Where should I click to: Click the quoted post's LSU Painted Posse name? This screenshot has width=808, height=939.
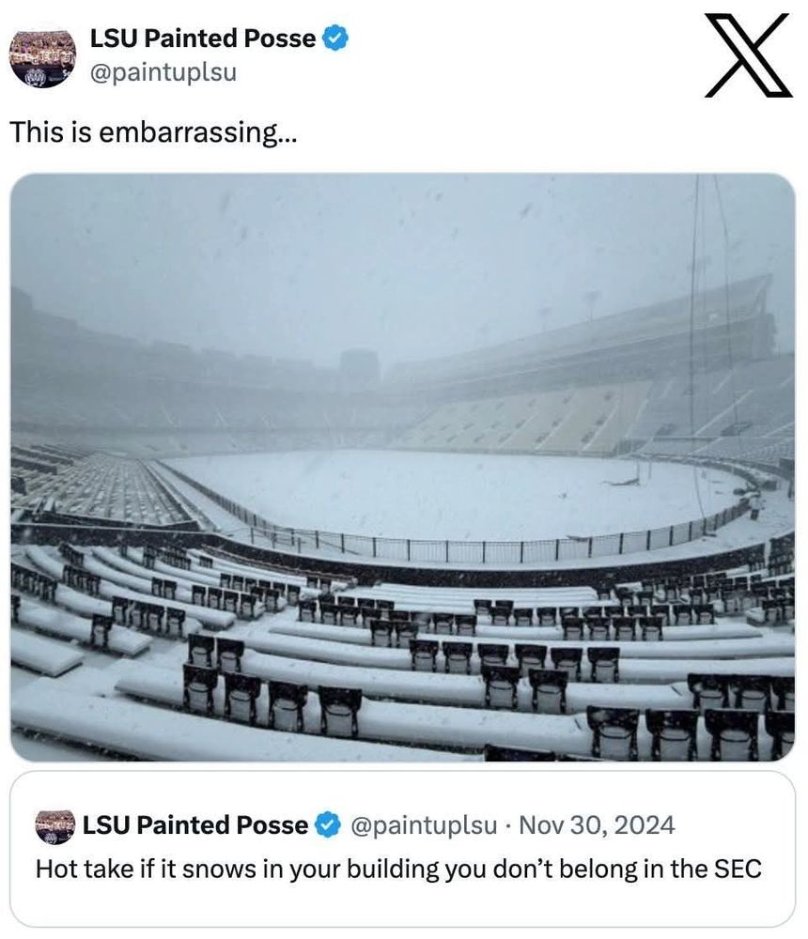[194, 825]
